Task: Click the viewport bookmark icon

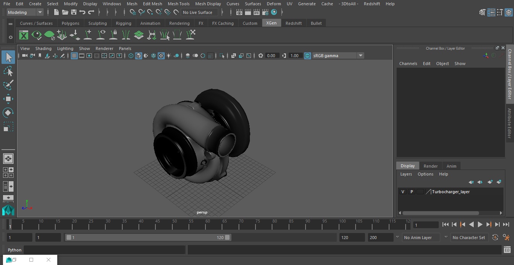Action: pyautogui.click(x=40, y=56)
